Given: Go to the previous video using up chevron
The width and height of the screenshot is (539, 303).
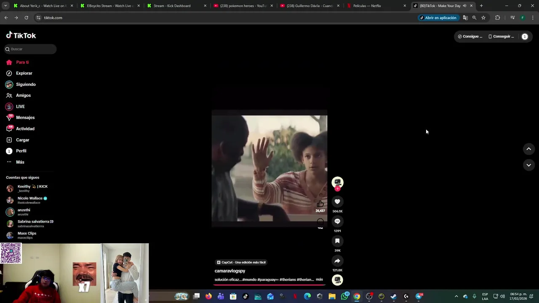Looking at the screenshot, I should coord(528,149).
